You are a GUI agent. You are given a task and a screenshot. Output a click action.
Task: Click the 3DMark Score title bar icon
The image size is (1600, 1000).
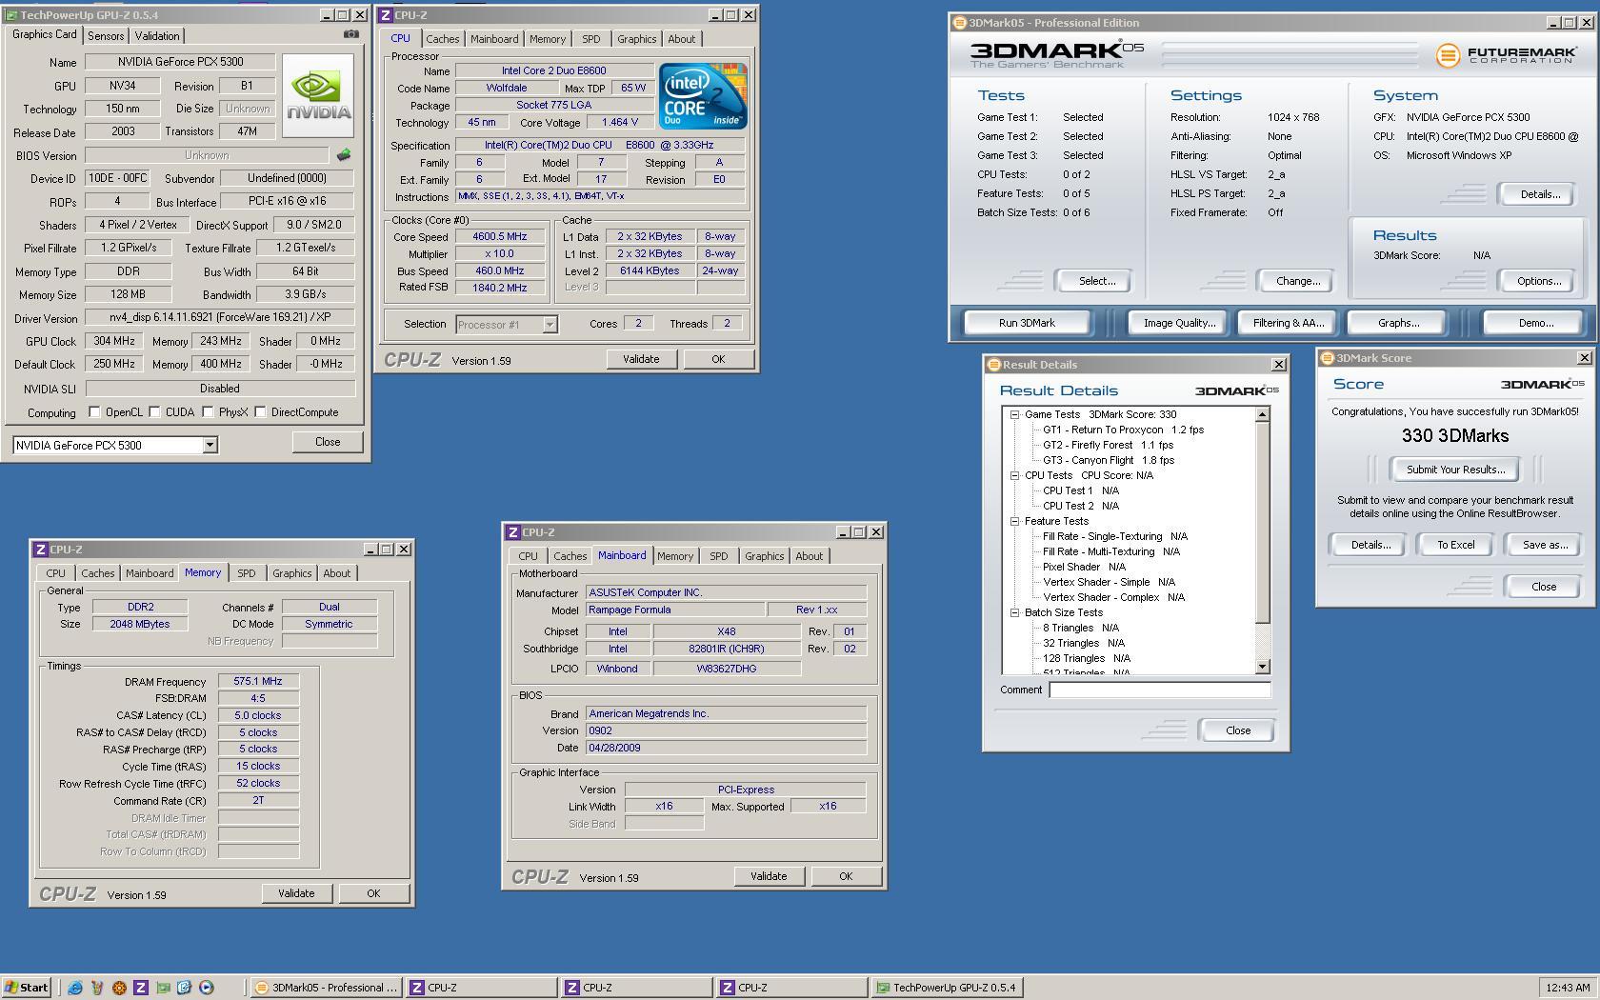click(1327, 358)
